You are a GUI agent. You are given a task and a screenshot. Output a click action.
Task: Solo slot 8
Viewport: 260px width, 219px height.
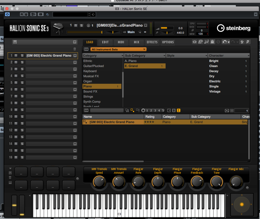coord(22,103)
